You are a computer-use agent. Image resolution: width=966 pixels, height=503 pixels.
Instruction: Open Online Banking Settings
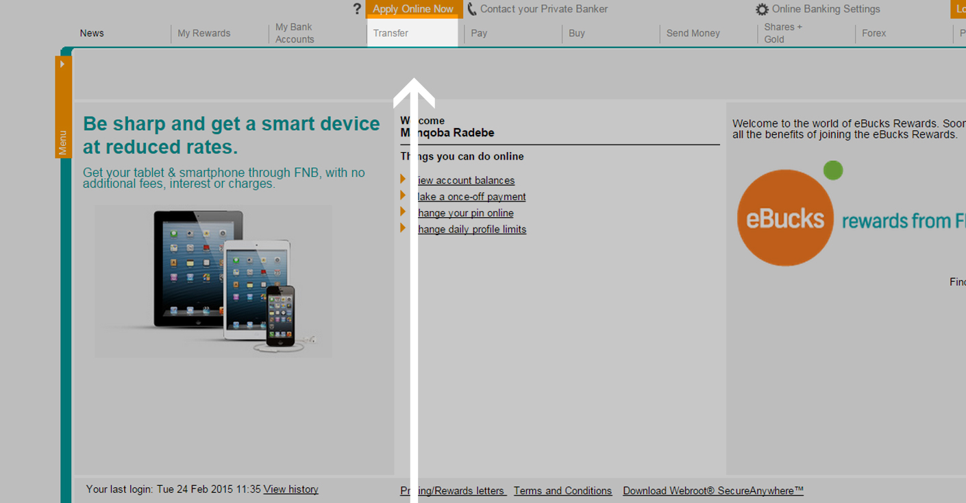pyautogui.click(x=826, y=9)
